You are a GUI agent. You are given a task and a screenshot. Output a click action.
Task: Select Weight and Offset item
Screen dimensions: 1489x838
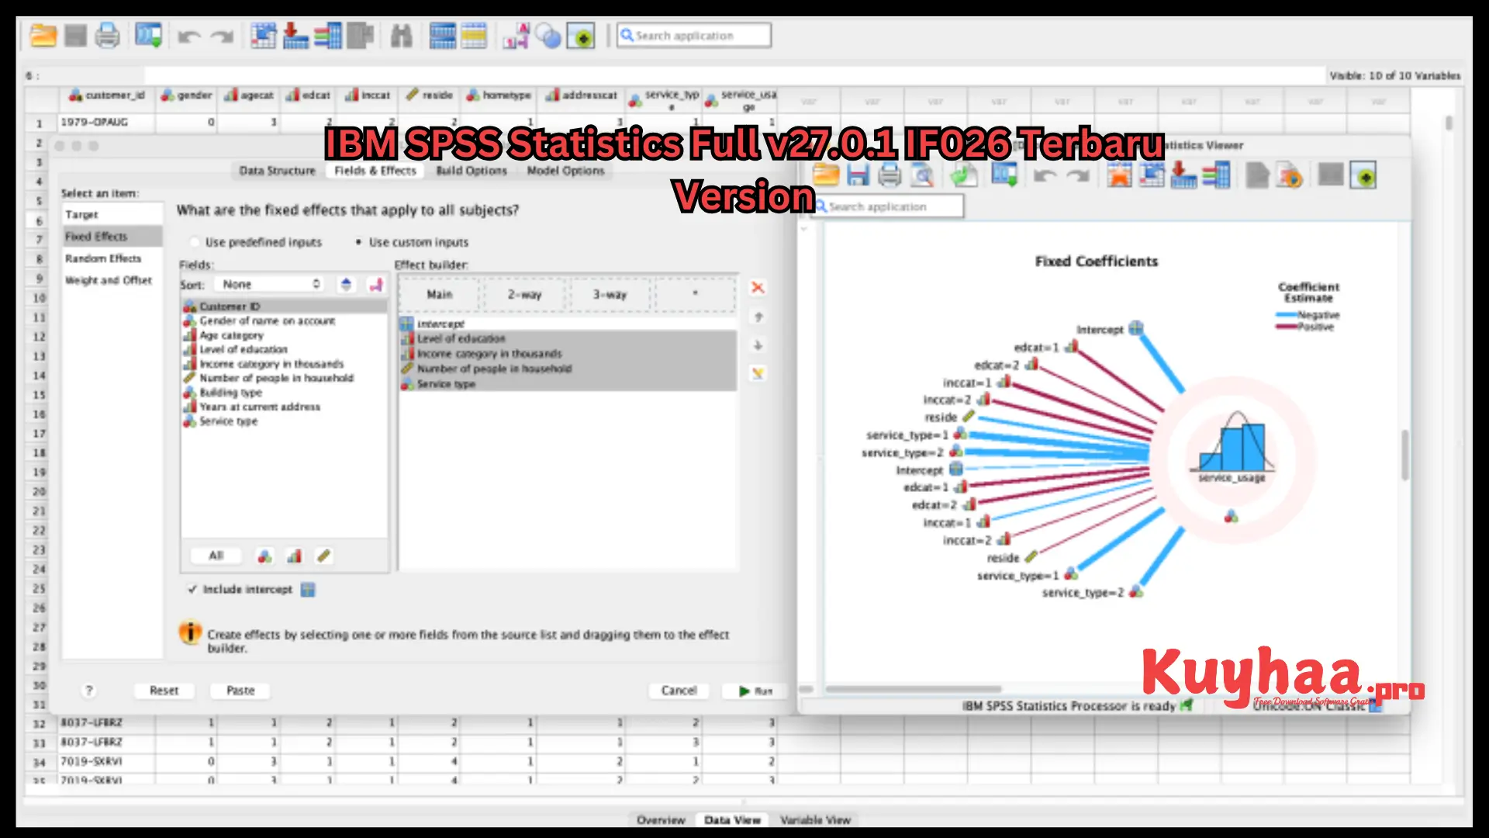point(112,280)
